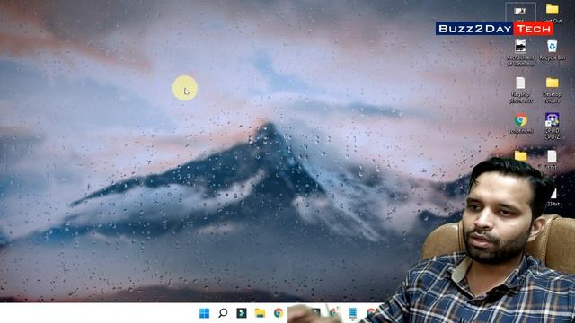The width and height of the screenshot is (575, 323).
Task: Open the Windows Start menu
Action: pyautogui.click(x=204, y=313)
